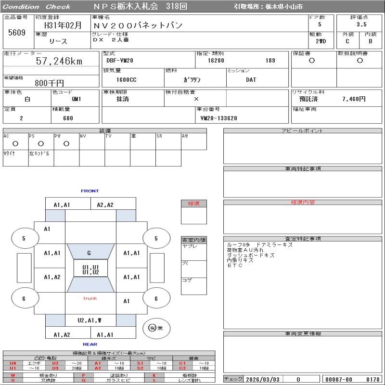Select the rear panel marked U2,A1,W
The width and height of the screenshot is (385, 385).
click(90, 320)
